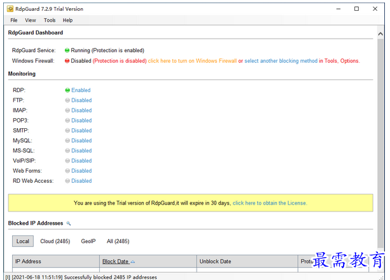Click the gray FTP status icon
The image size is (390, 280).
pos(67,100)
